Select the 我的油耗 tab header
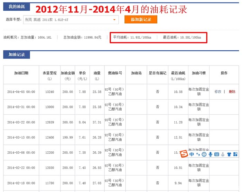Viewport: 242px width, 192px height. pyautogui.click(x=17, y=7)
